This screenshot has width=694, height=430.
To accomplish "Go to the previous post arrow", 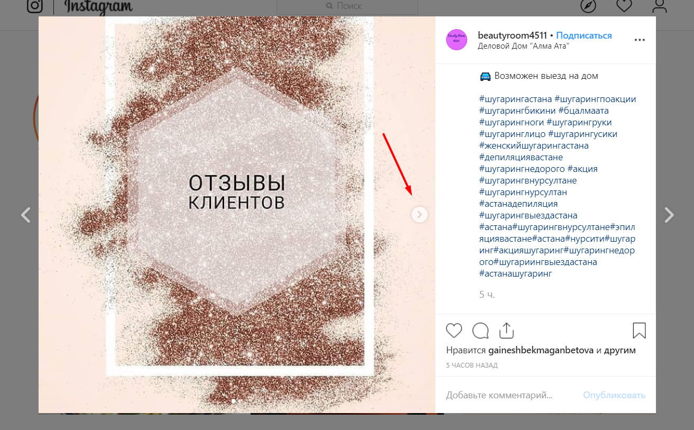I will [x=25, y=215].
